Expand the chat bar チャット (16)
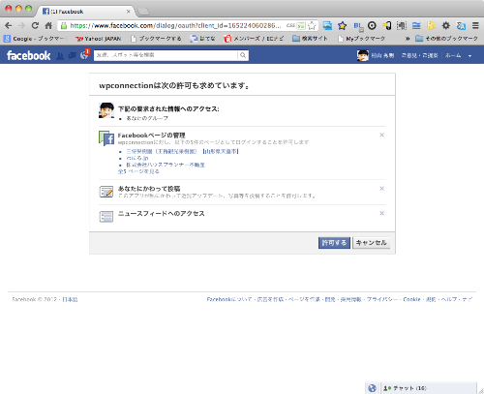This screenshot has width=484, height=394. (x=429, y=388)
